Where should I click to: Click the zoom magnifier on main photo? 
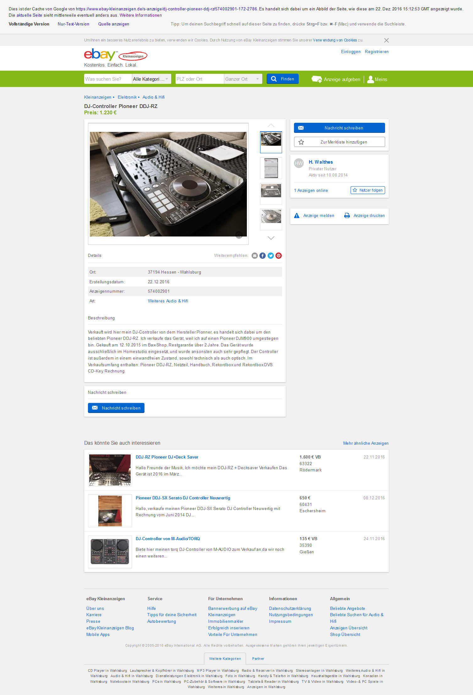(x=239, y=235)
